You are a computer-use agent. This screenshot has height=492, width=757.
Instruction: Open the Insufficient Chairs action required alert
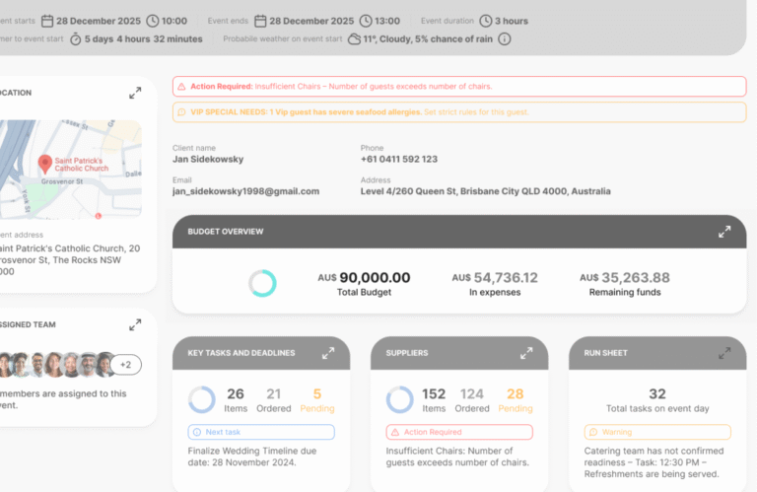459,87
